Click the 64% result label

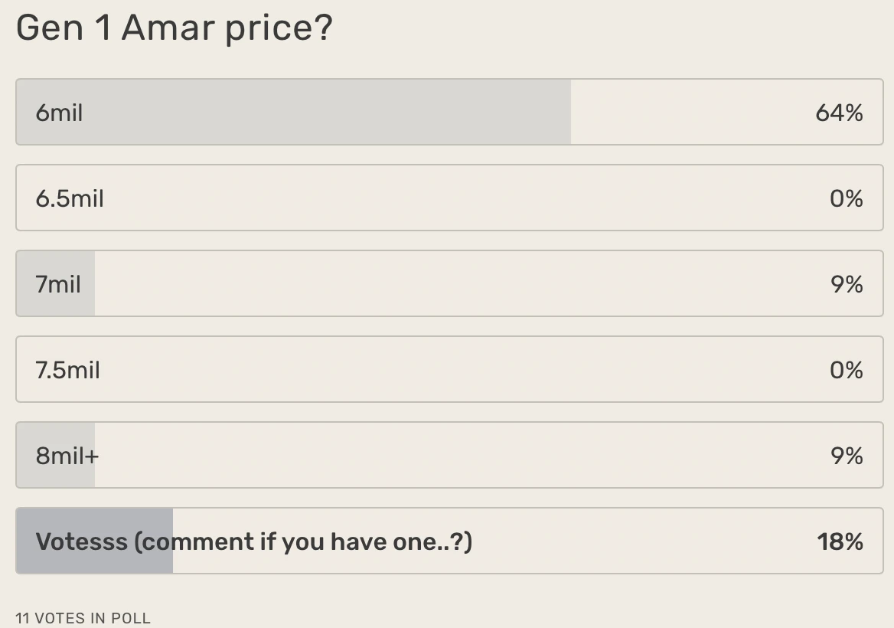pyautogui.click(x=838, y=112)
